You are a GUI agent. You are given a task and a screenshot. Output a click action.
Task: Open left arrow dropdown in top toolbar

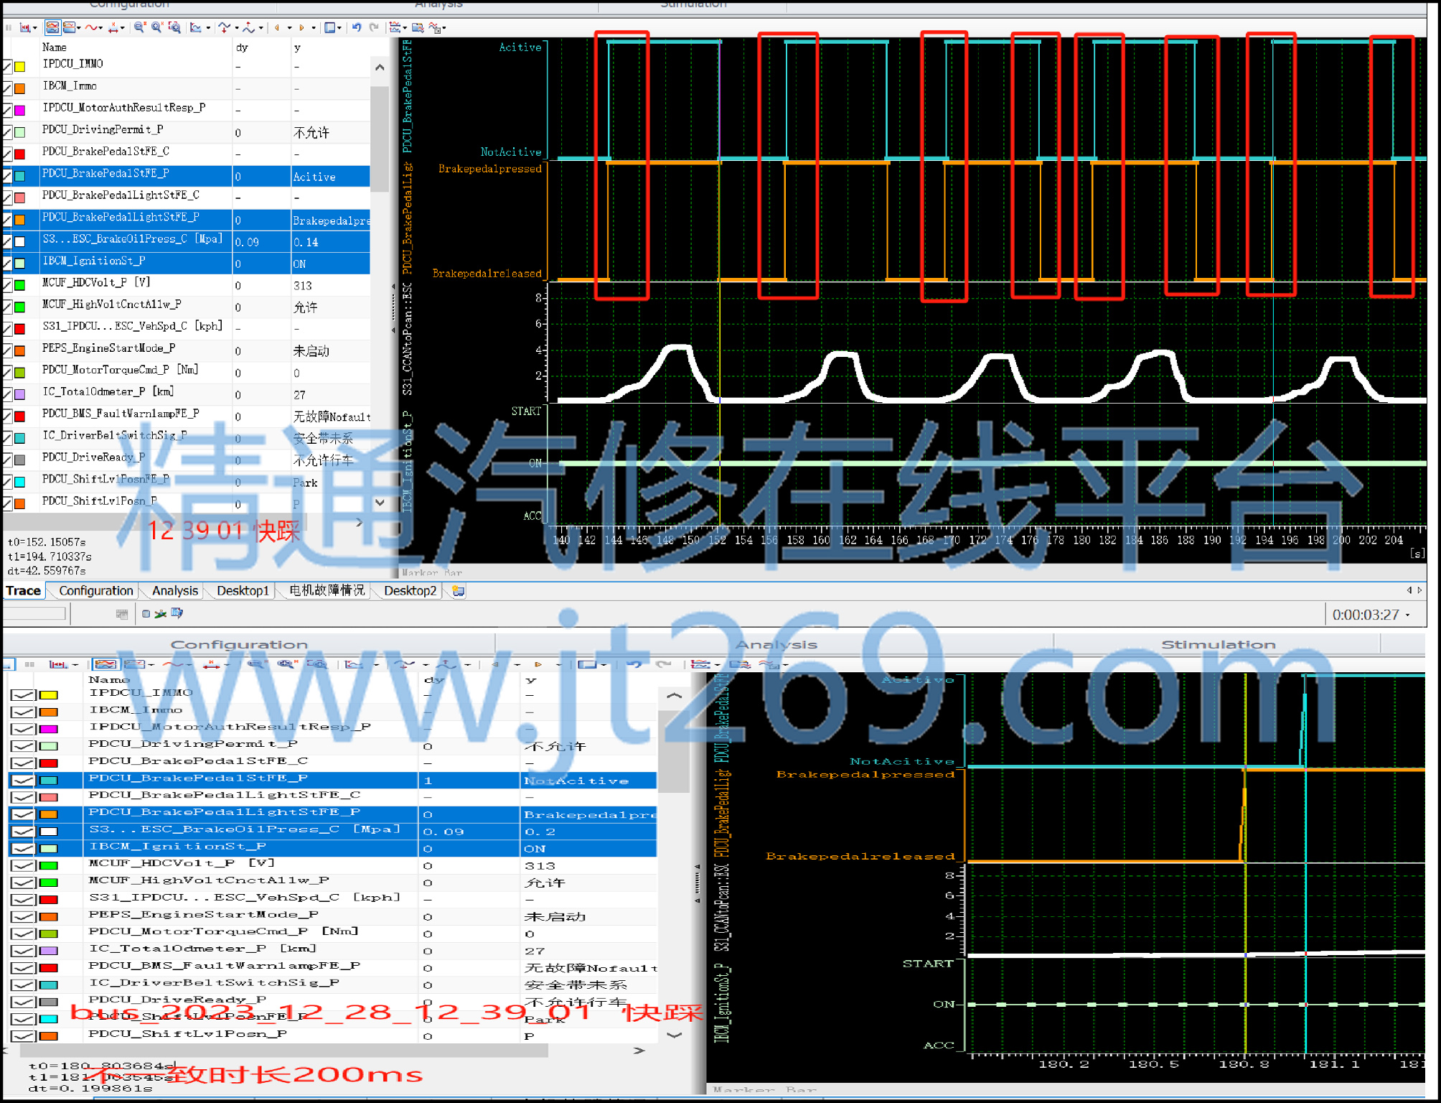pyautogui.click(x=289, y=28)
